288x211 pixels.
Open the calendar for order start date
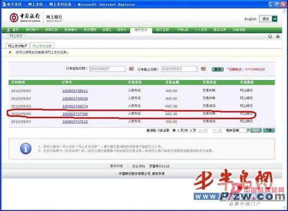131,69
